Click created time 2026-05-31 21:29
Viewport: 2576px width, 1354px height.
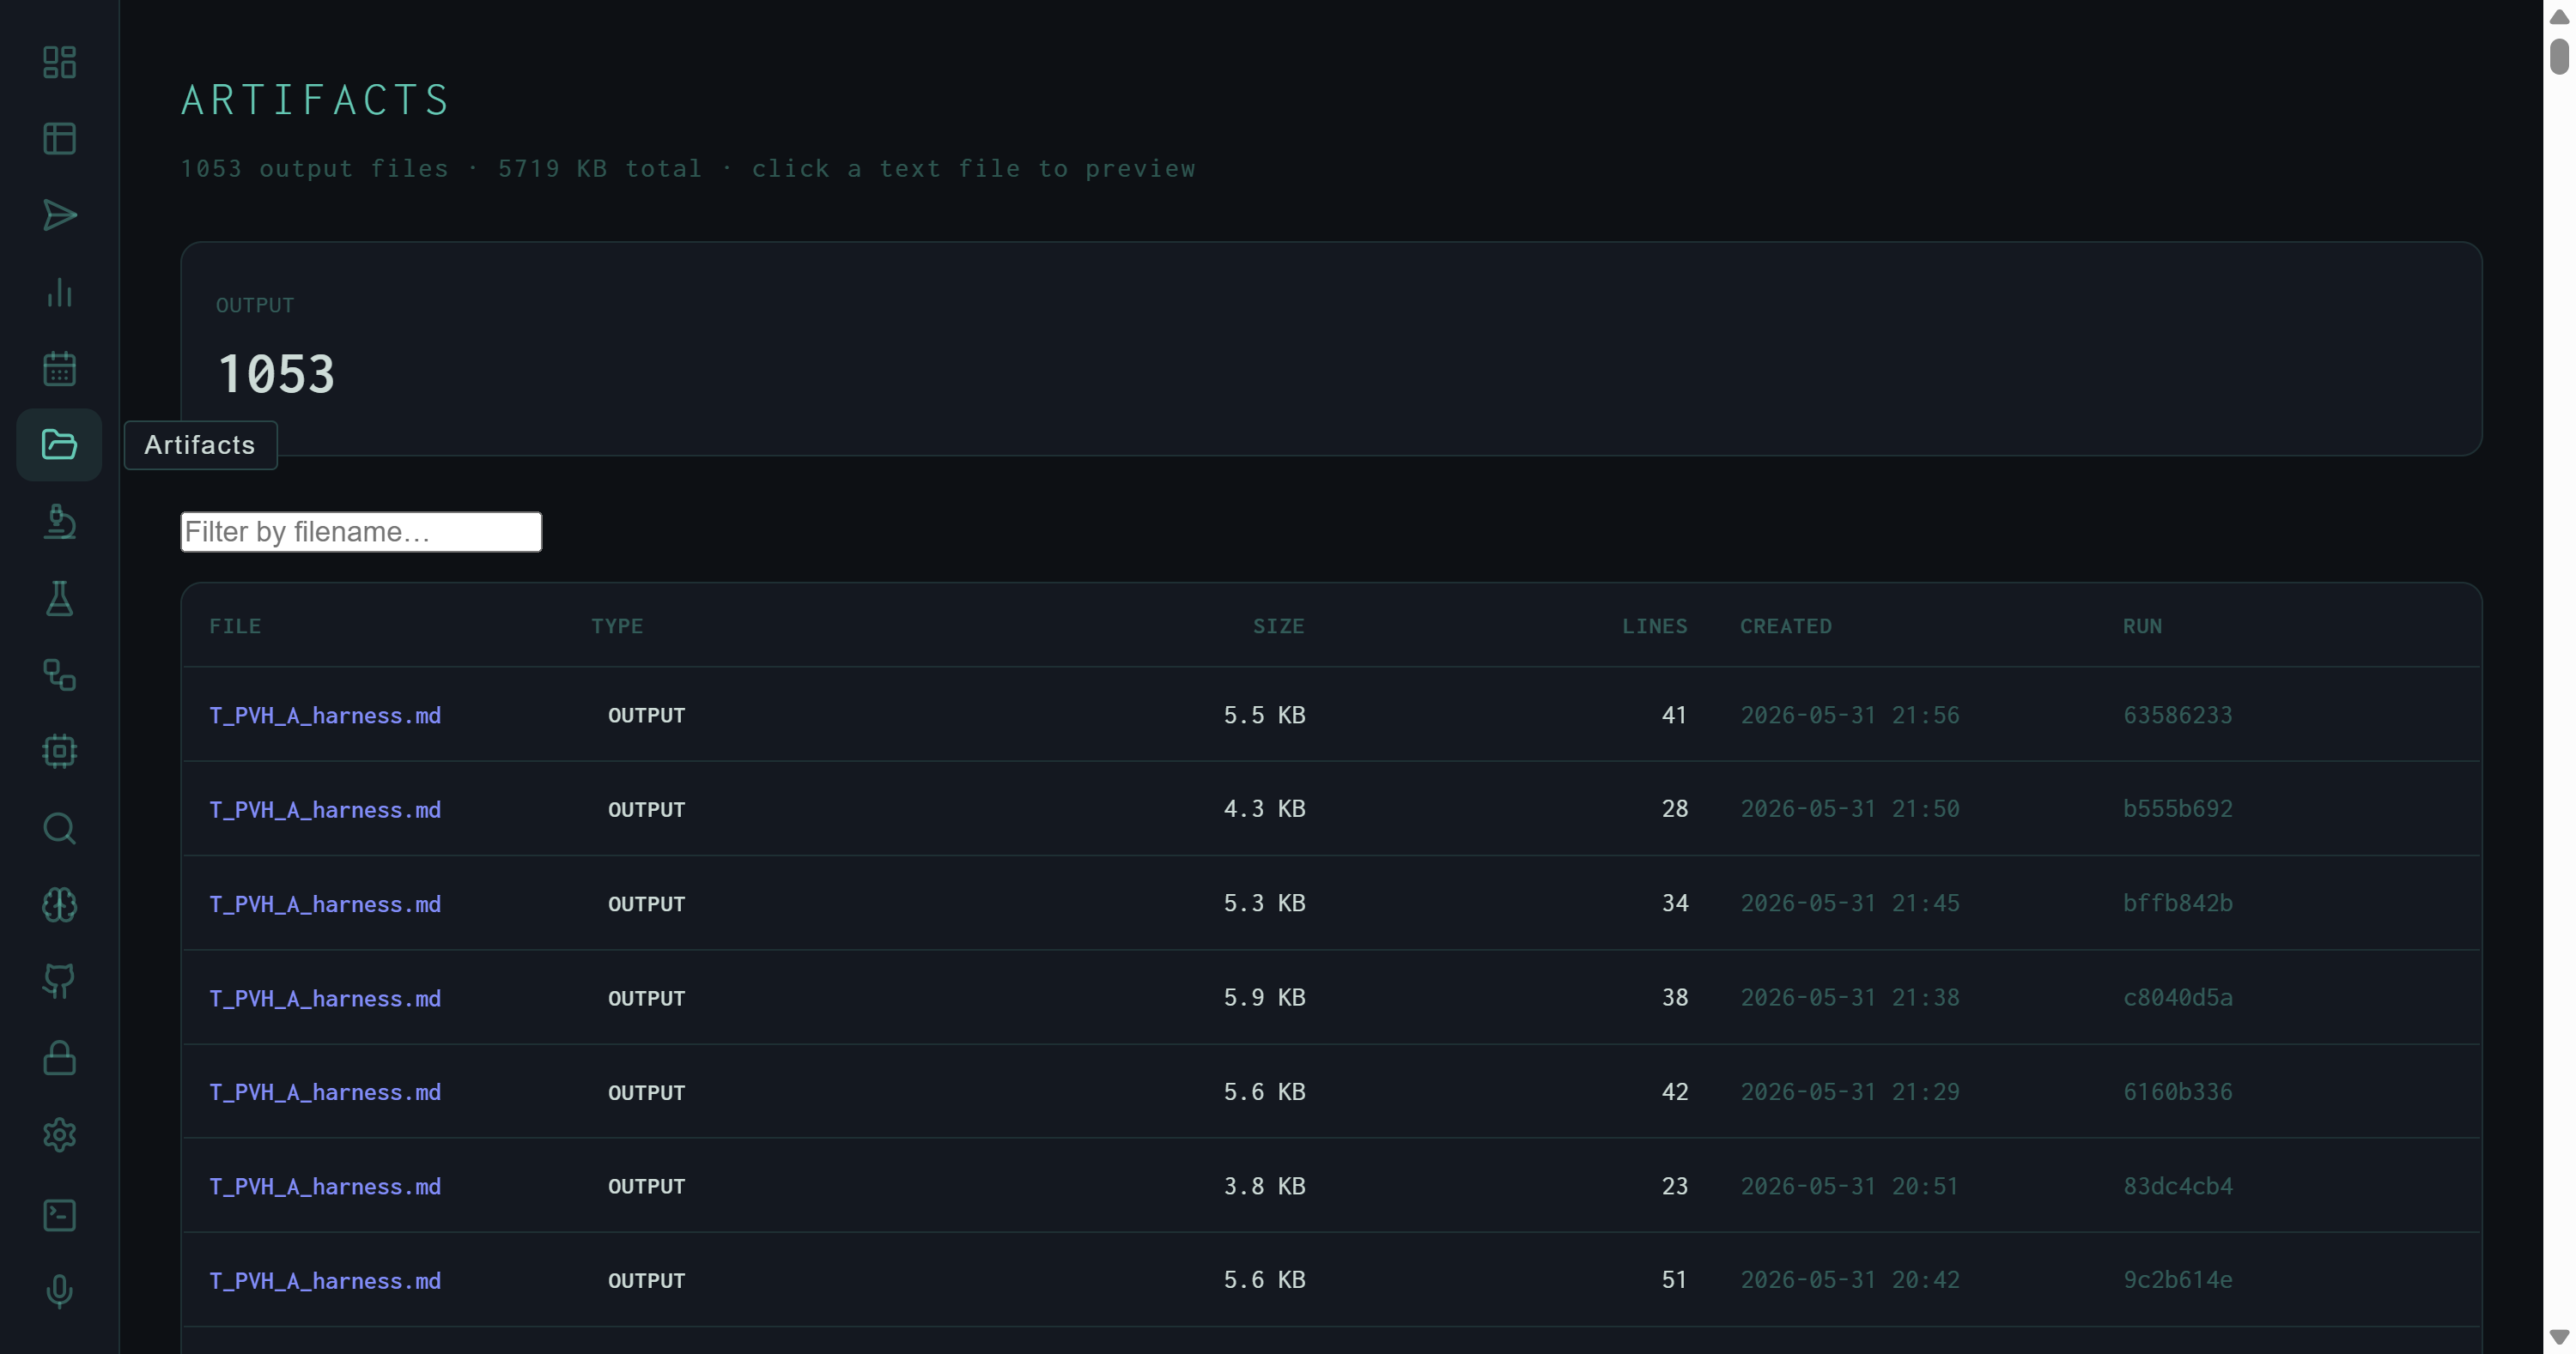(x=1850, y=1092)
